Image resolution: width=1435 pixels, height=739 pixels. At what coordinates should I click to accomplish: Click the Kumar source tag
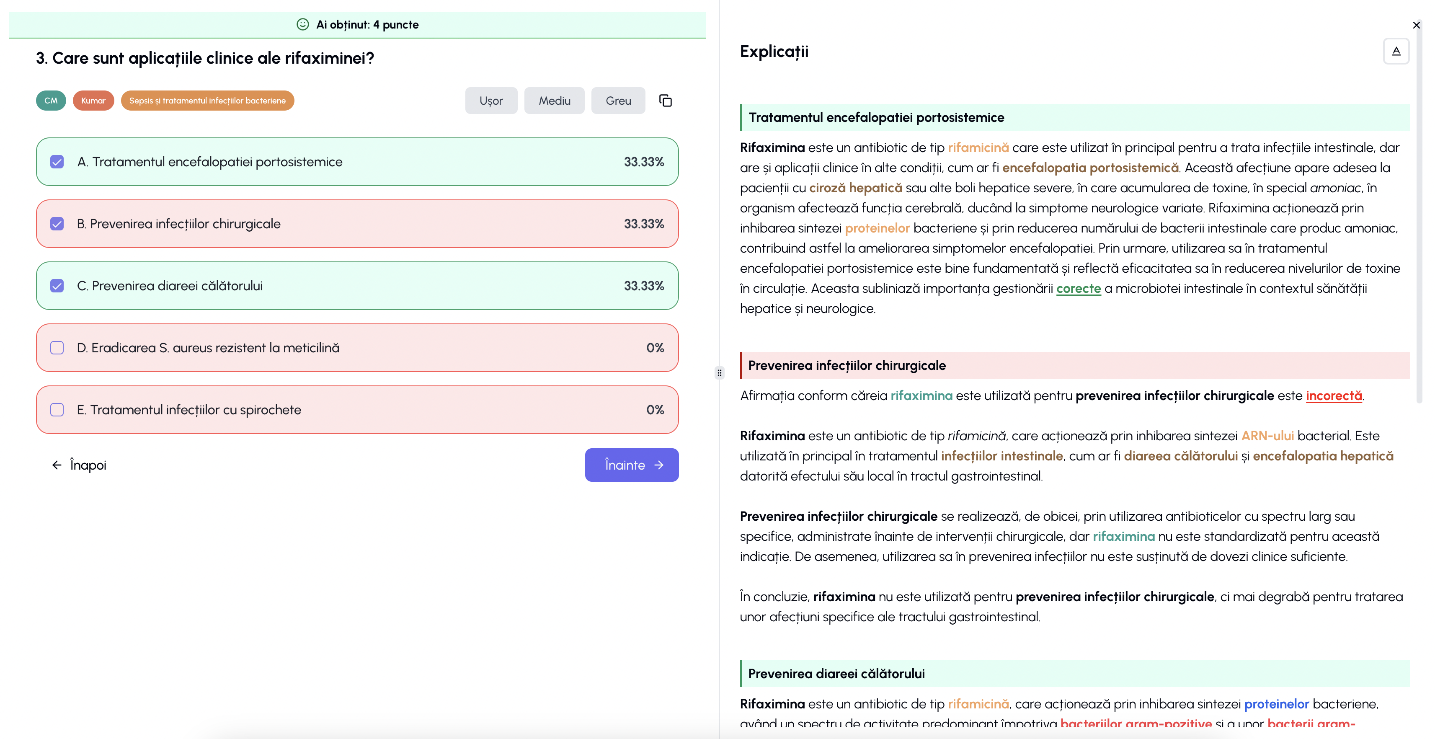pos(93,100)
